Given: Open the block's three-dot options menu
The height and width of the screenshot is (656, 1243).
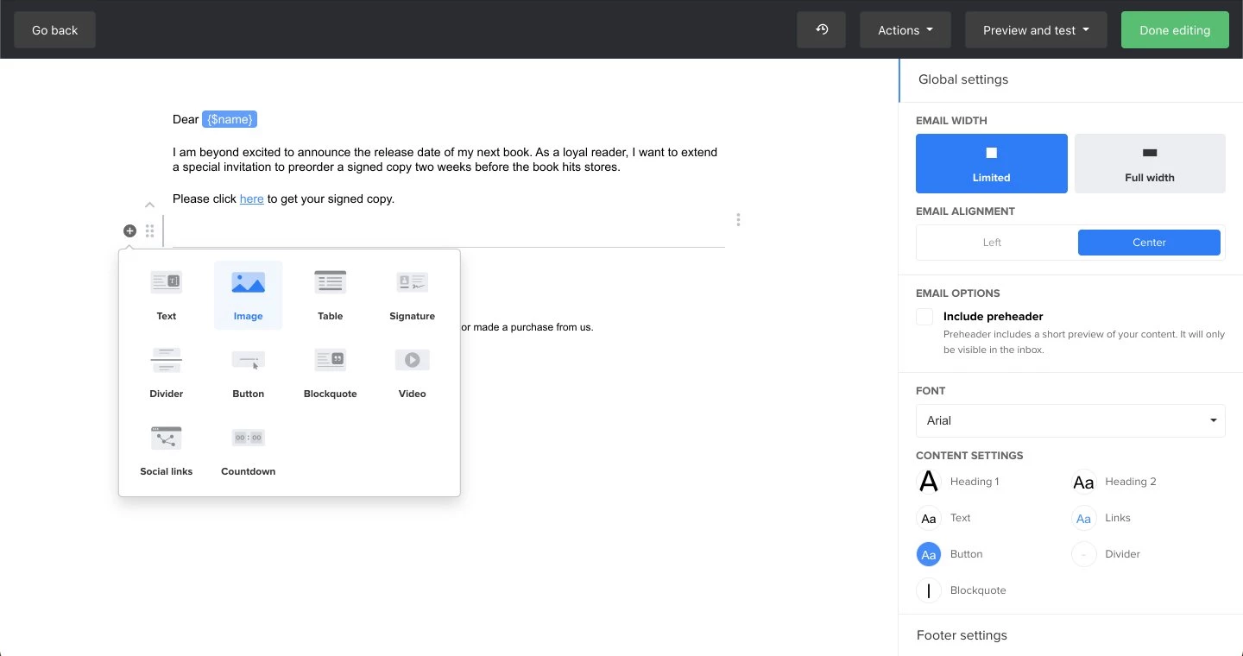Looking at the screenshot, I should [x=738, y=220].
